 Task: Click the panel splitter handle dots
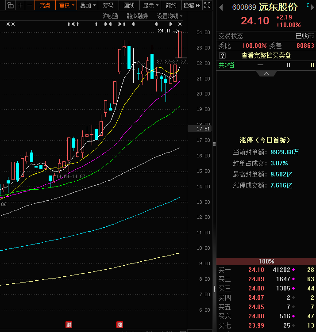click(215, 144)
